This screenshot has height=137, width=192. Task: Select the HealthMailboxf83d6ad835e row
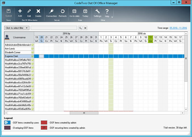pyautogui.click(x=19, y=109)
